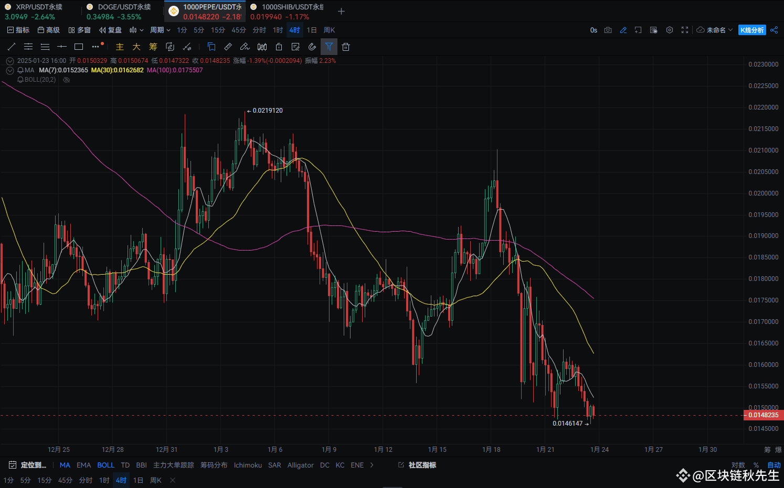Click the MA(30) yellow legend color label
The width and height of the screenshot is (784, 488).
pos(117,70)
